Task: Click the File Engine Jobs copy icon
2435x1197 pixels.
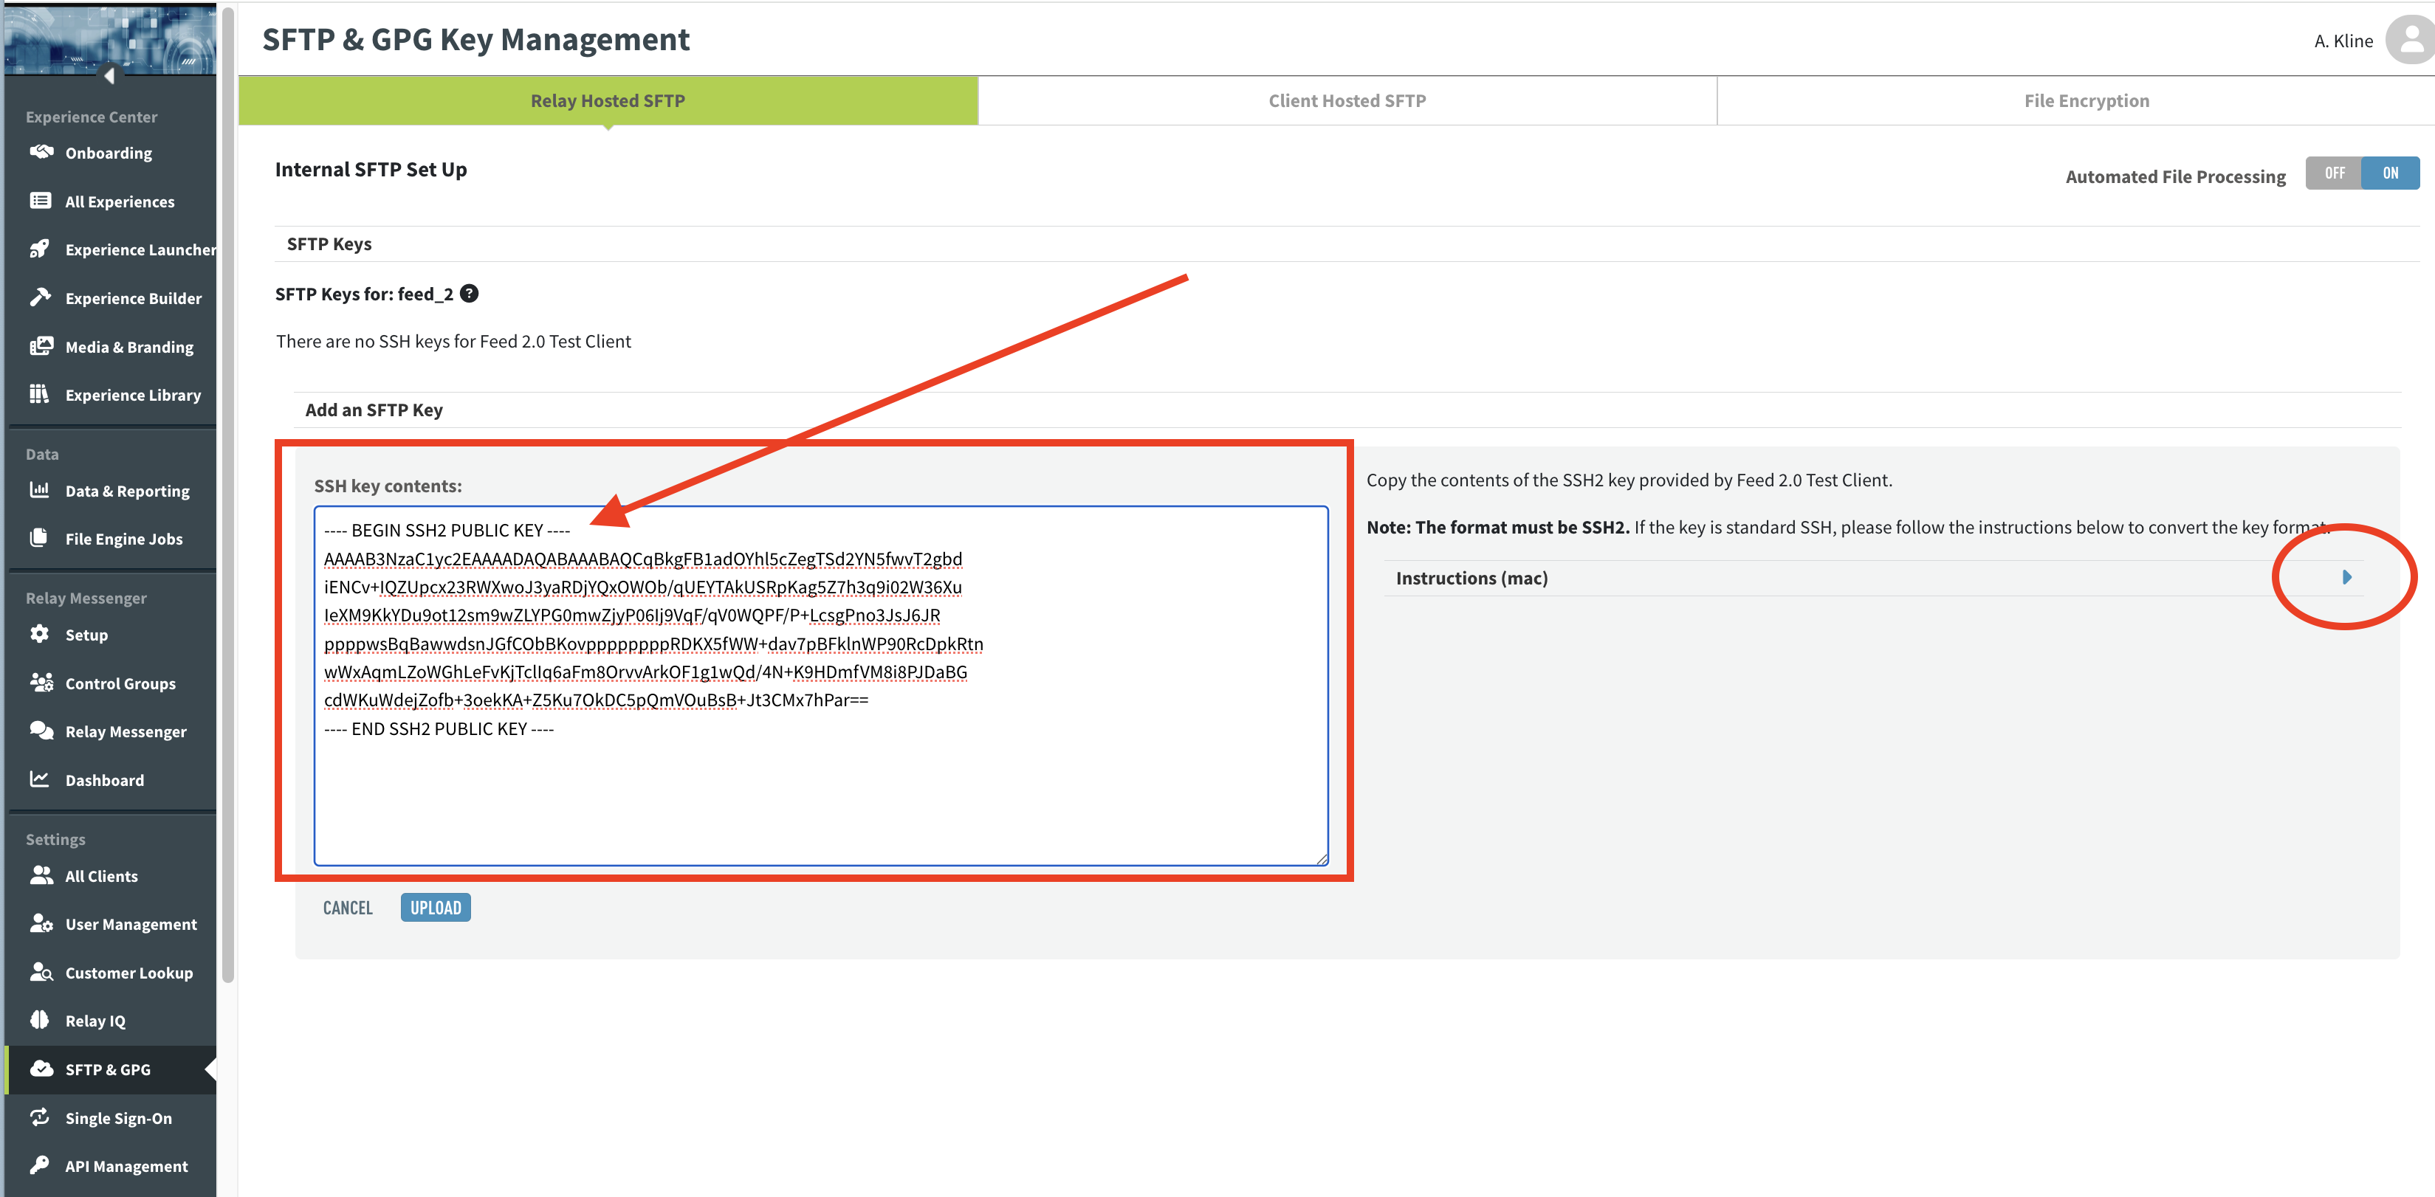Action: point(38,537)
